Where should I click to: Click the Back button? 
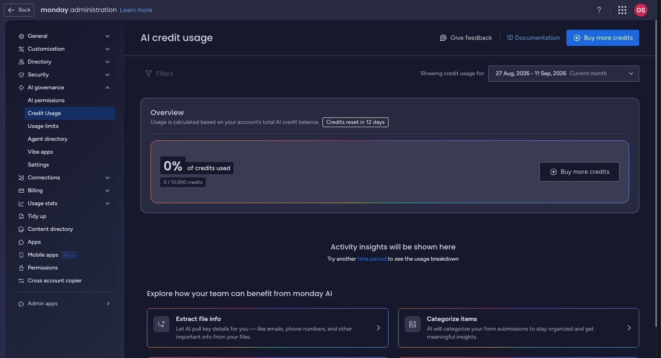coord(19,10)
